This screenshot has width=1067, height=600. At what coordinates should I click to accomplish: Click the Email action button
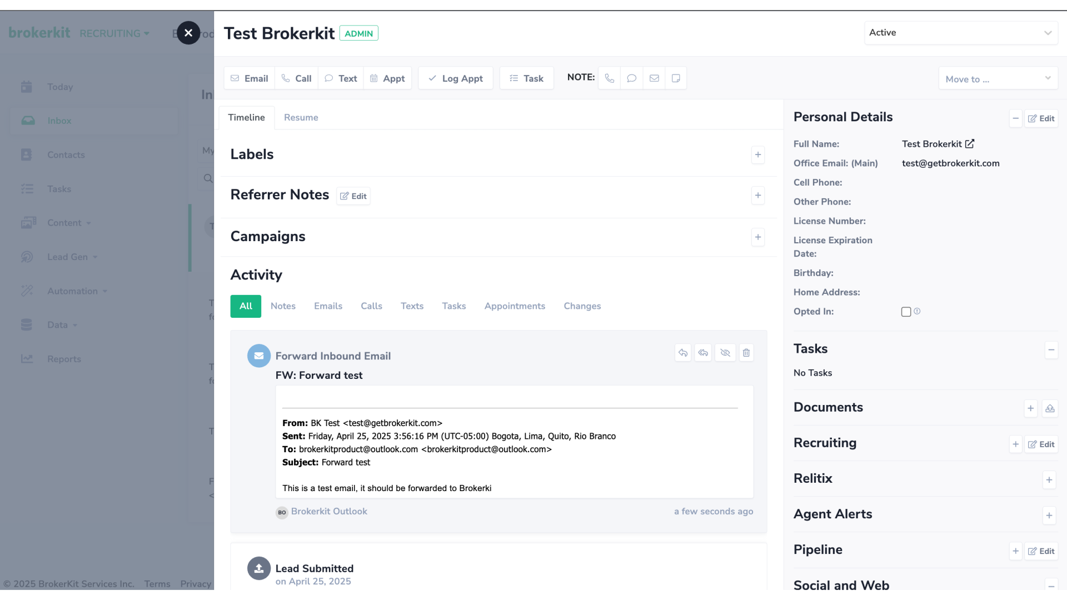pos(250,78)
